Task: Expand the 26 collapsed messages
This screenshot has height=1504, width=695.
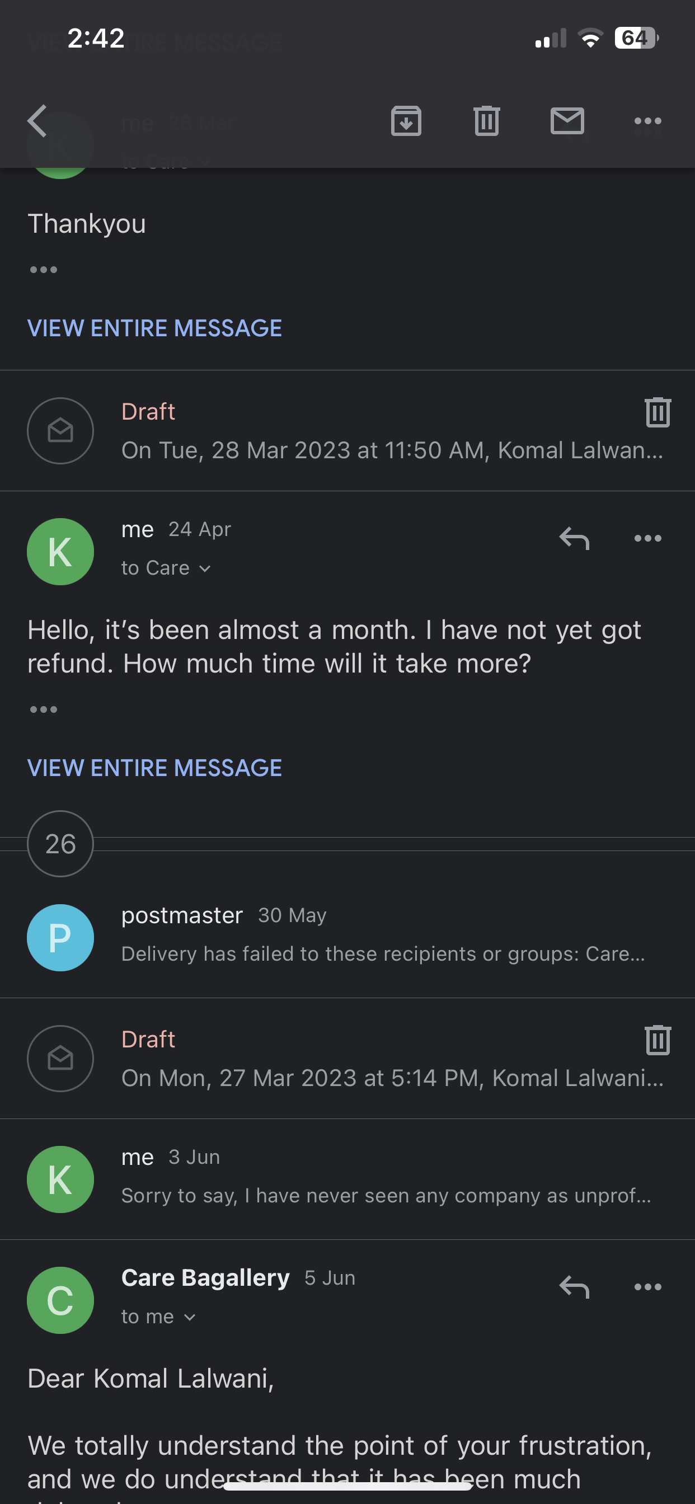Action: pyautogui.click(x=60, y=844)
